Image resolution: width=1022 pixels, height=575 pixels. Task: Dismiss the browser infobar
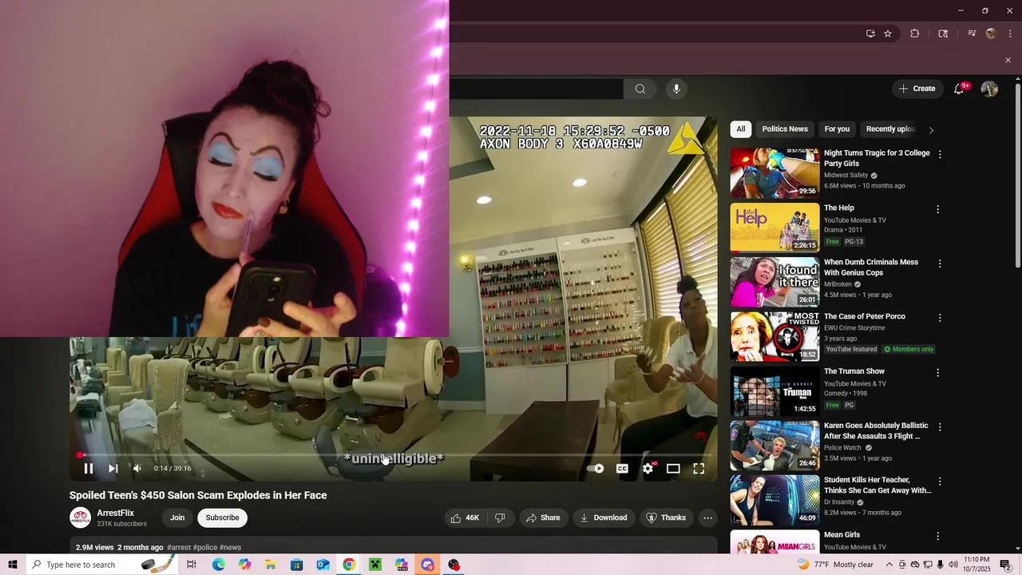tap(1008, 60)
